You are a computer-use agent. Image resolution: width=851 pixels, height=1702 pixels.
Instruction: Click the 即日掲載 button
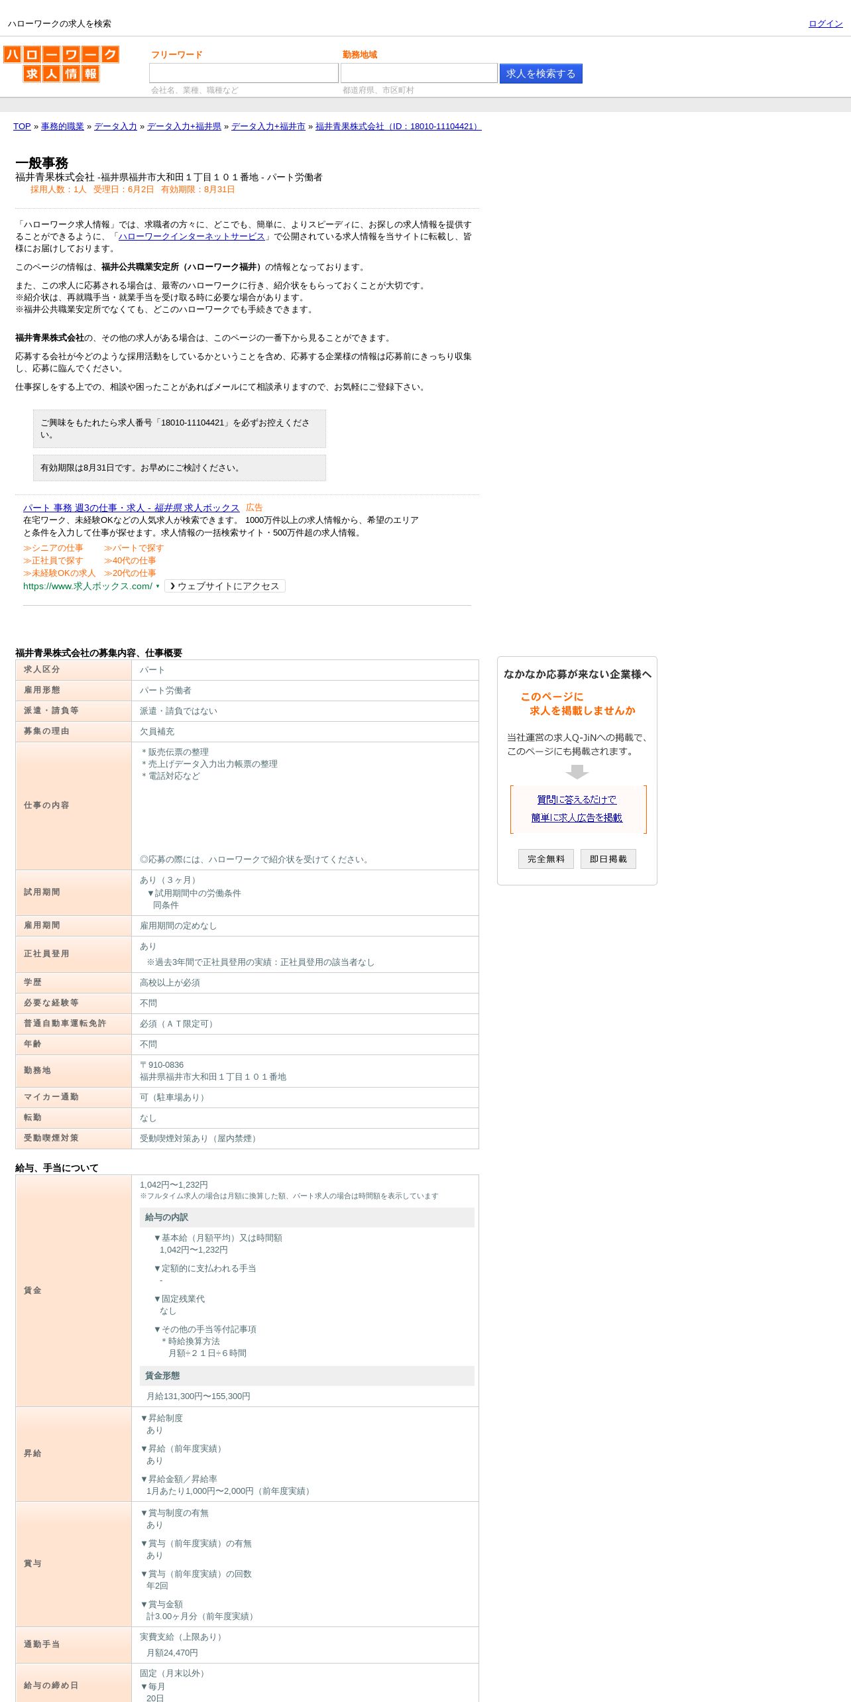(608, 859)
